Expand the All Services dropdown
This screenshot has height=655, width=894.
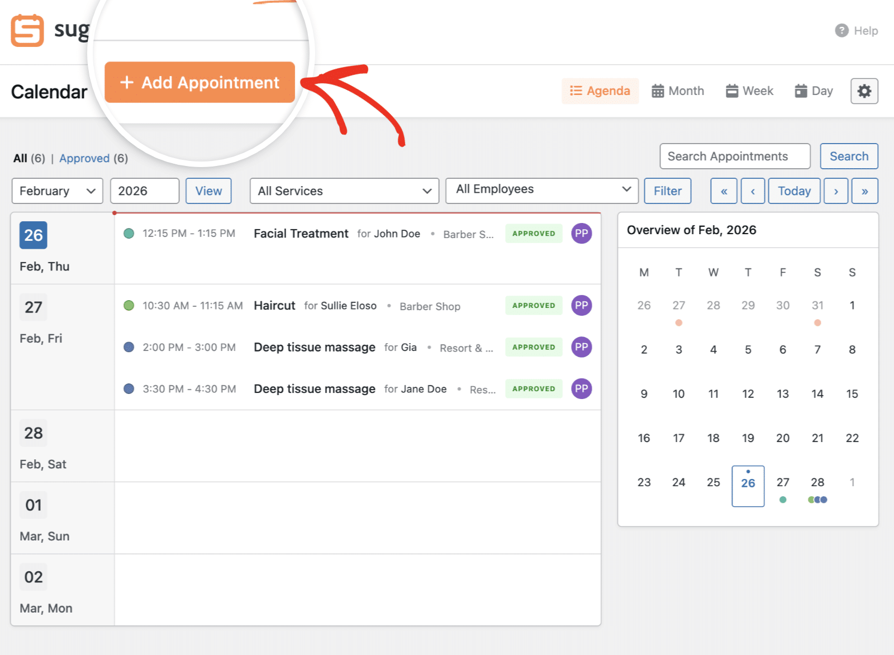click(344, 191)
